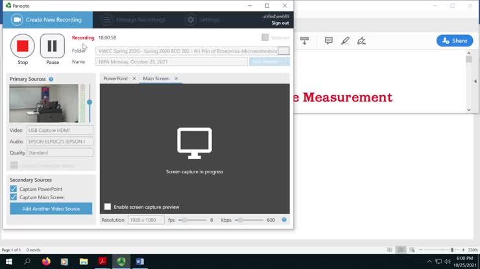Open the Create New Recording tab
The image size is (480, 269).
pyautogui.click(x=47, y=19)
